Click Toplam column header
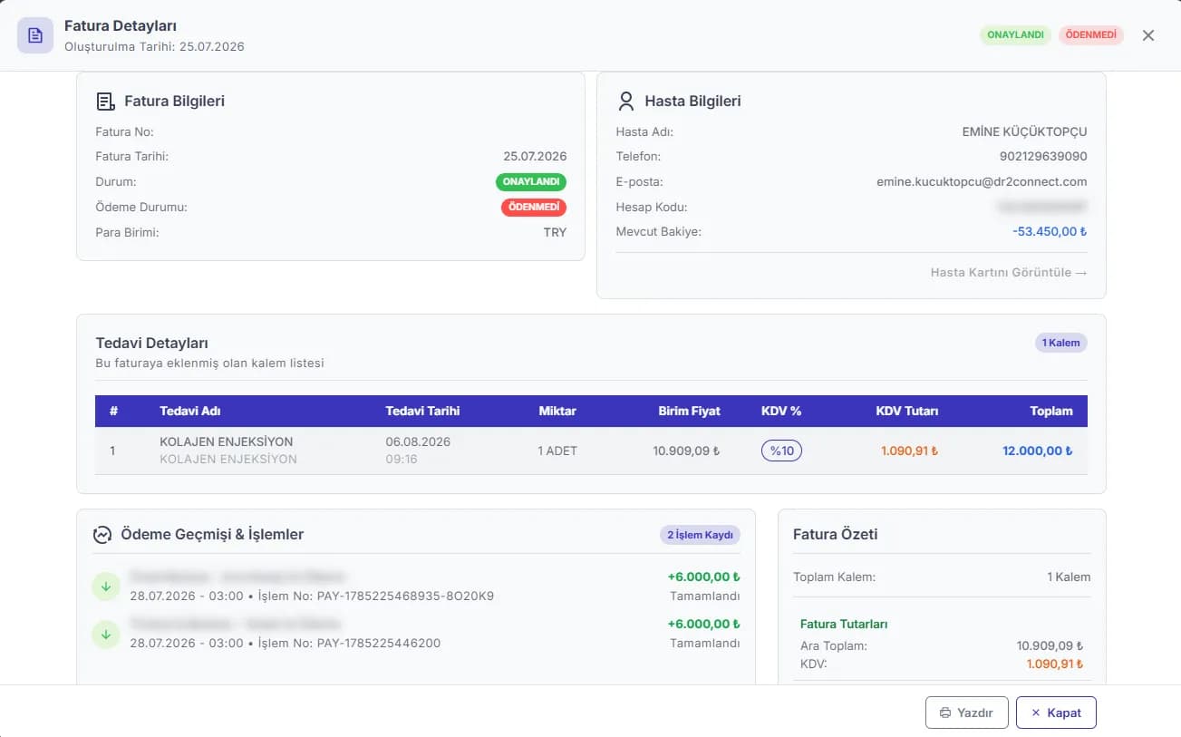Image resolution: width=1181 pixels, height=737 pixels. click(1051, 411)
